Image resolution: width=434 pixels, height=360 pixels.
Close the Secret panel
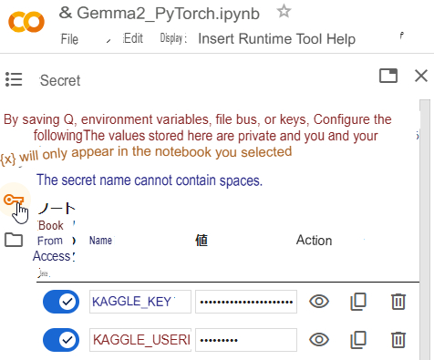[421, 76]
